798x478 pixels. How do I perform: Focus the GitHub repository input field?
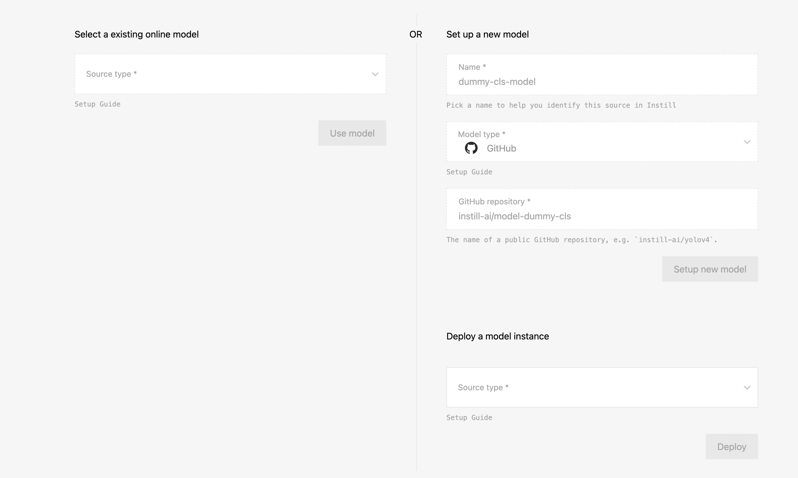click(x=602, y=209)
